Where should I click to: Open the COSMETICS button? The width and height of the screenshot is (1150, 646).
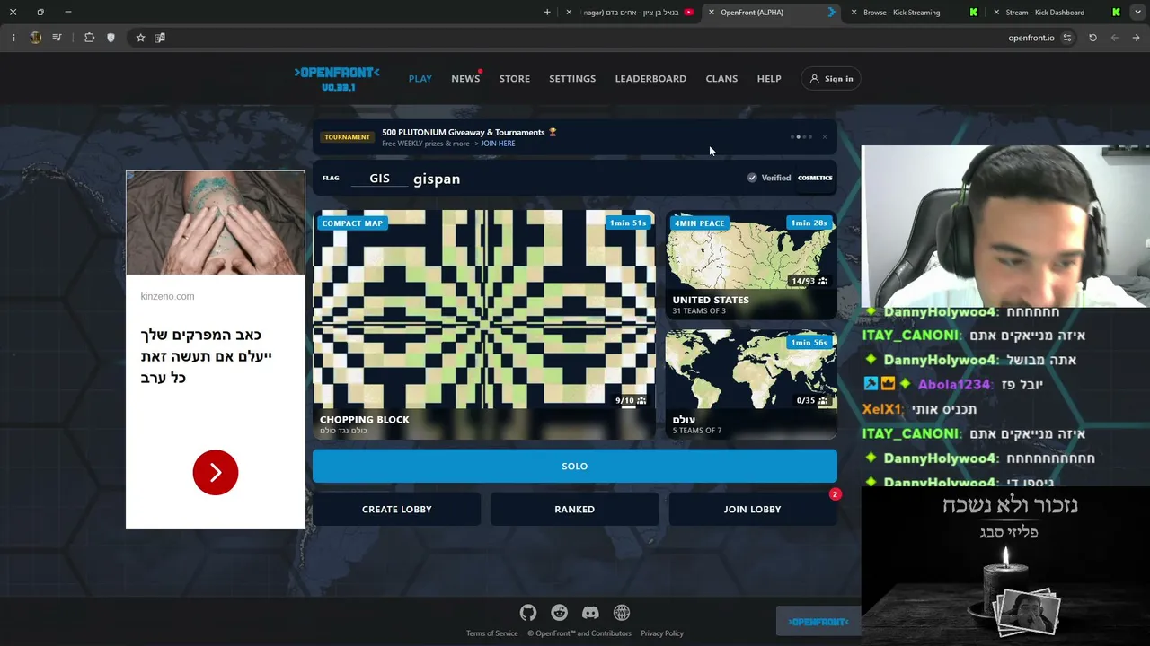(x=815, y=178)
